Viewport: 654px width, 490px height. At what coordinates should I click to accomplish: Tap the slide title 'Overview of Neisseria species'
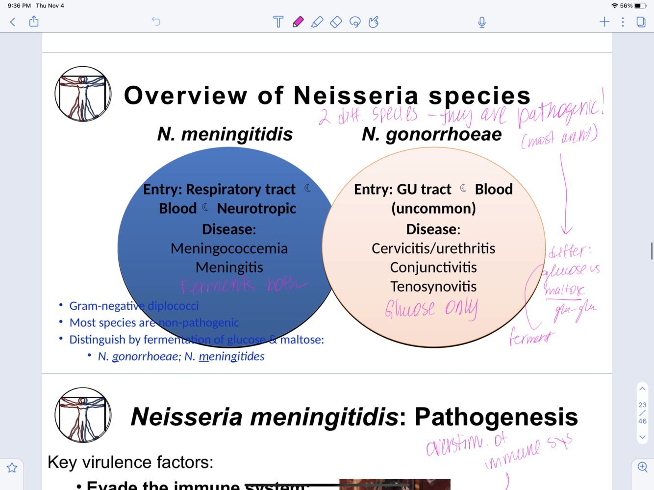pos(327,95)
